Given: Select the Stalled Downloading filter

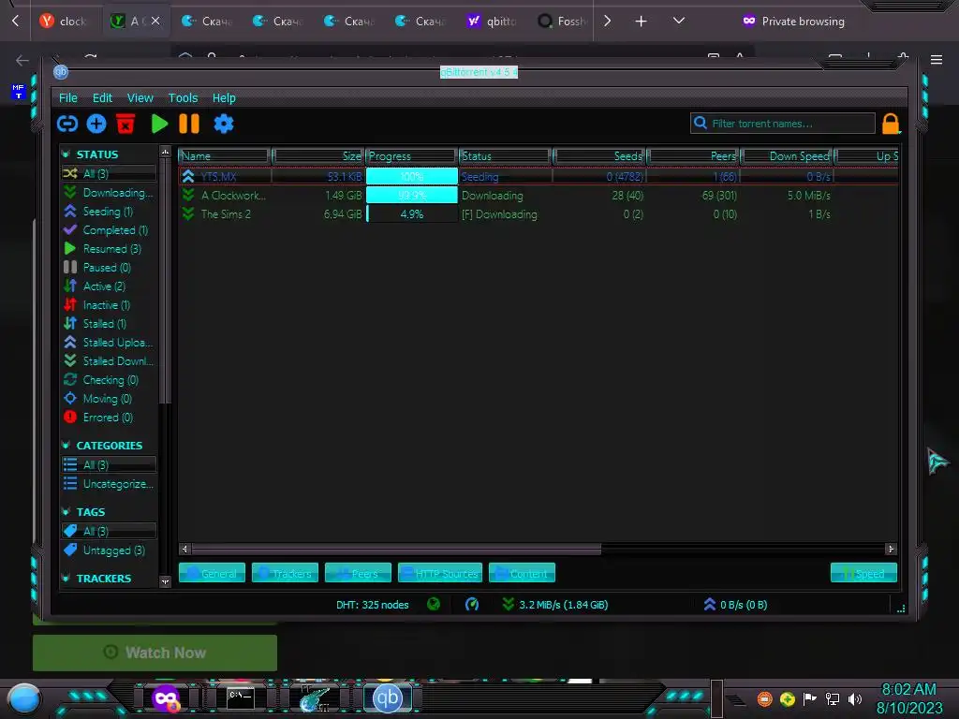Looking at the screenshot, I should point(109,360).
